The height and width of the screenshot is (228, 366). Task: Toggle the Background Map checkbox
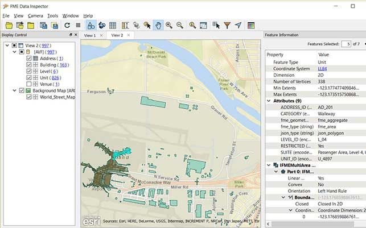[22, 90]
